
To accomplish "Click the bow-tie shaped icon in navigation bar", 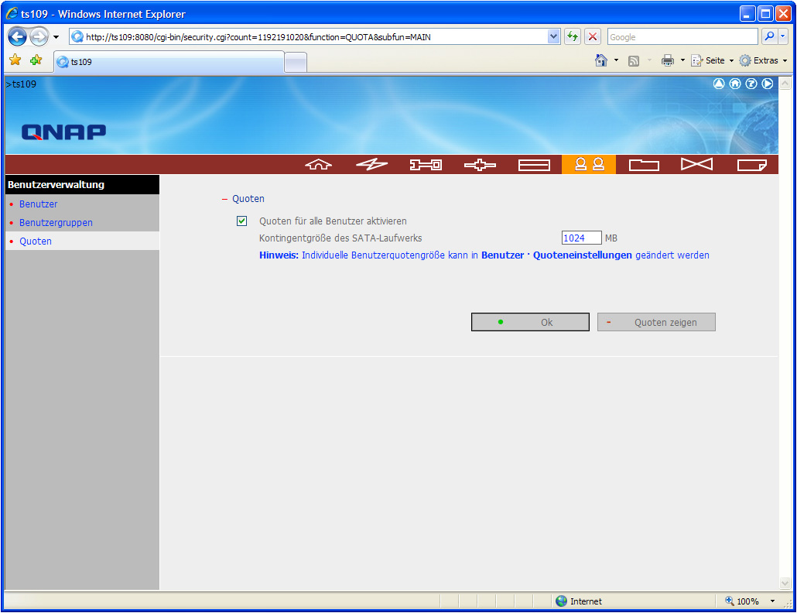I will click(697, 165).
